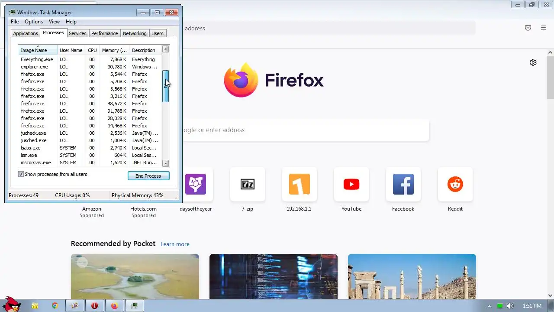Show hidden system tray icons
The height and width of the screenshot is (312, 554).
tap(489, 306)
